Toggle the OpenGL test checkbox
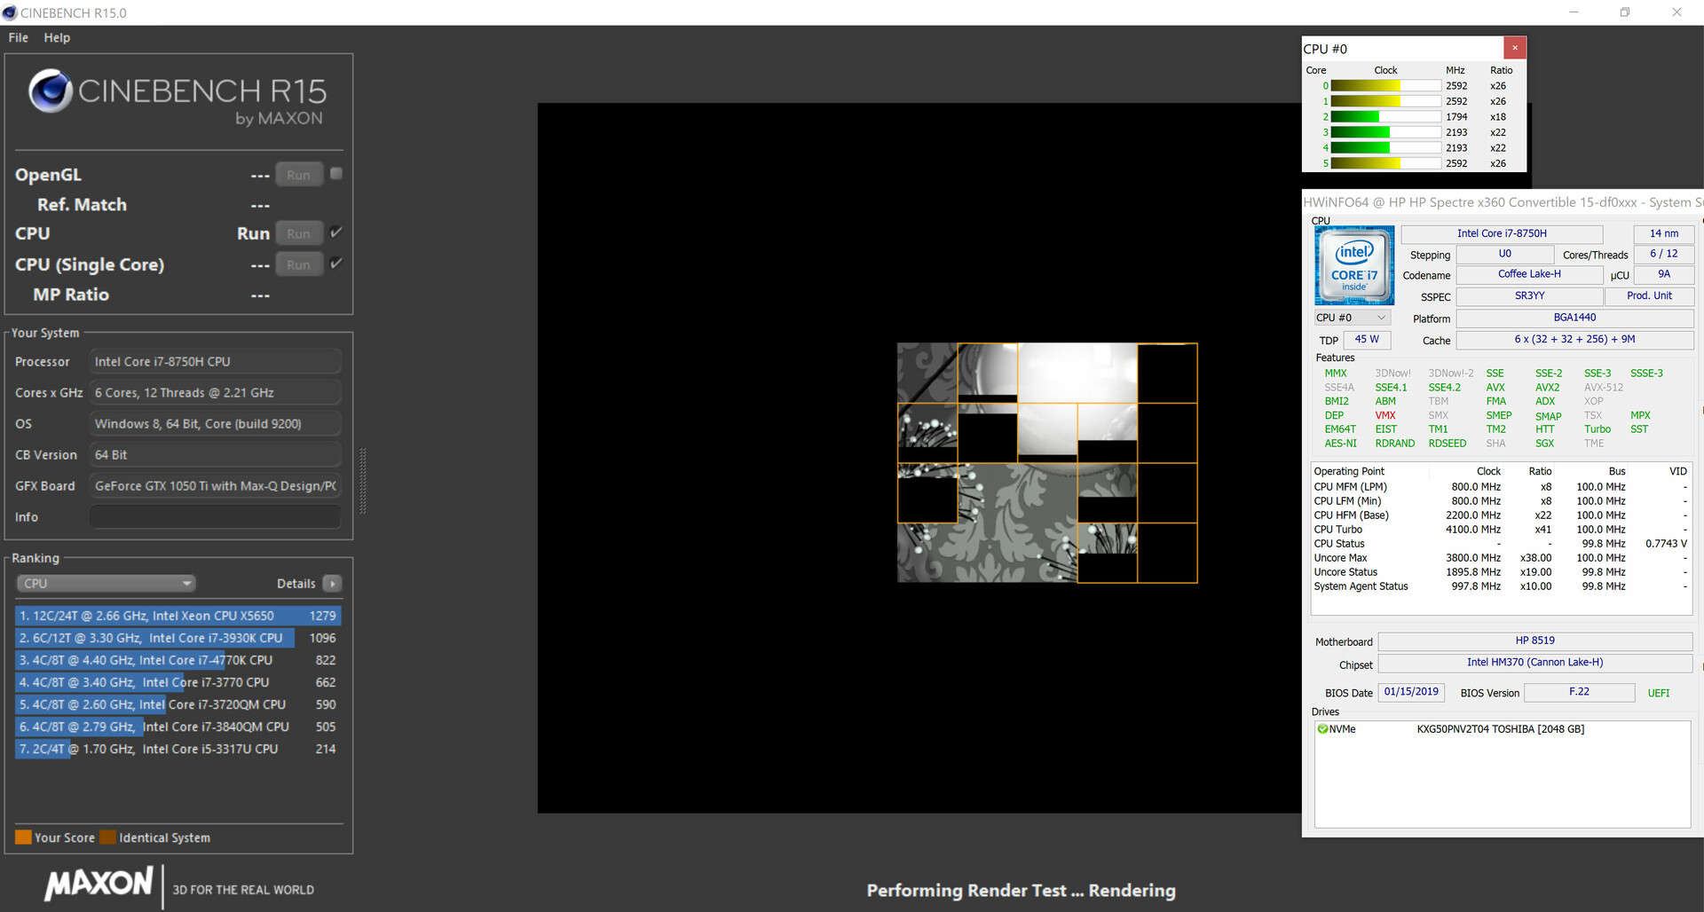 (x=336, y=174)
